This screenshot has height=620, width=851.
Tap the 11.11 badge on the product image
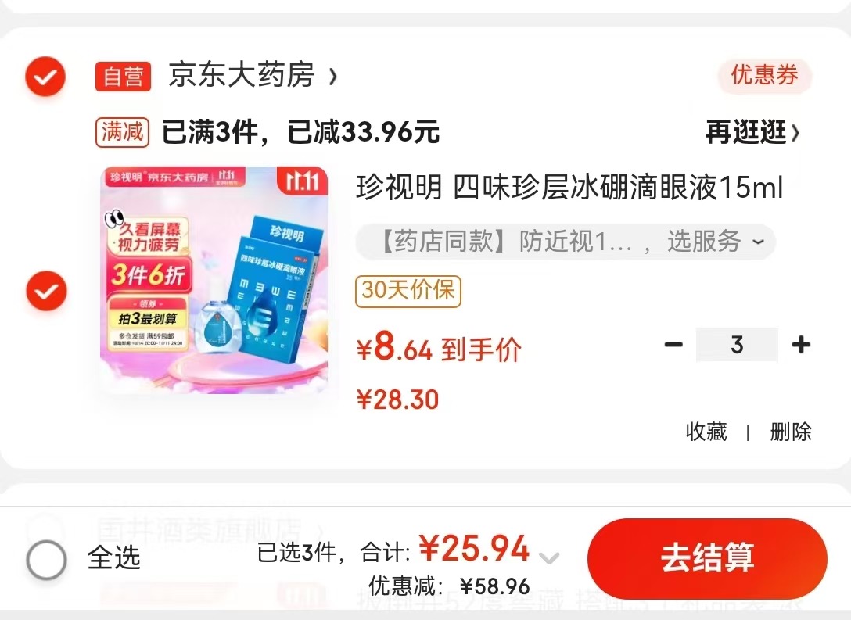[x=302, y=181]
